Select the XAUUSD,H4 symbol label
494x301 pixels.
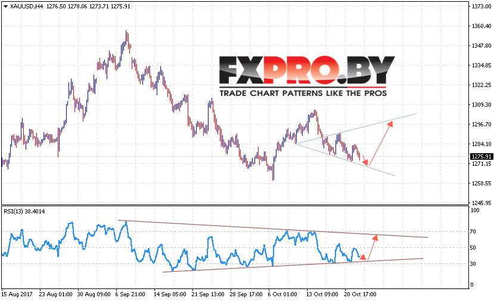[27, 7]
